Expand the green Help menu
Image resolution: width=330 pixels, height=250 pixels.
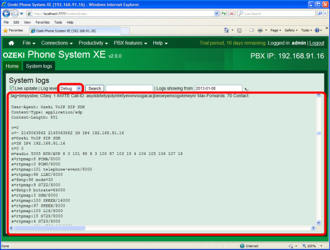point(160,43)
